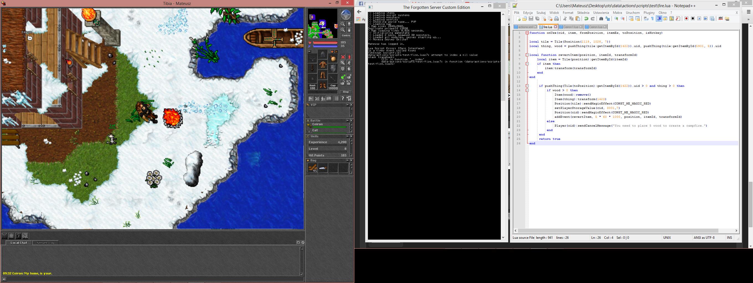Screen dimensions: 753x283
Task: Click the Centre minimap button
Action: 346,35
